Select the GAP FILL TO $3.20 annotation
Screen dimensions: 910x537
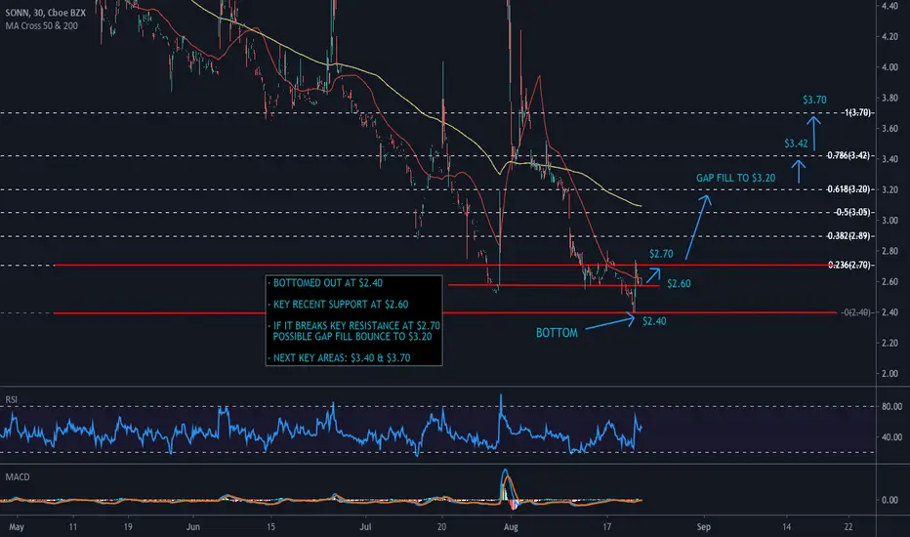[736, 178]
